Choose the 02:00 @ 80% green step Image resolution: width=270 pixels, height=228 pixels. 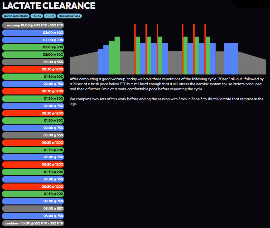coord(33,47)
